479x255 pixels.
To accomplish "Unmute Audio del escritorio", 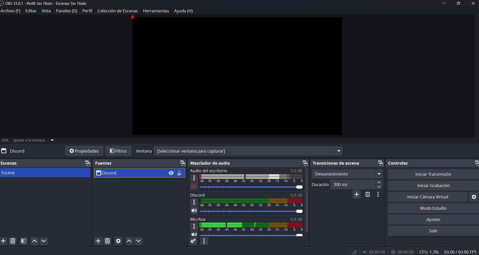I will [194, 186].
